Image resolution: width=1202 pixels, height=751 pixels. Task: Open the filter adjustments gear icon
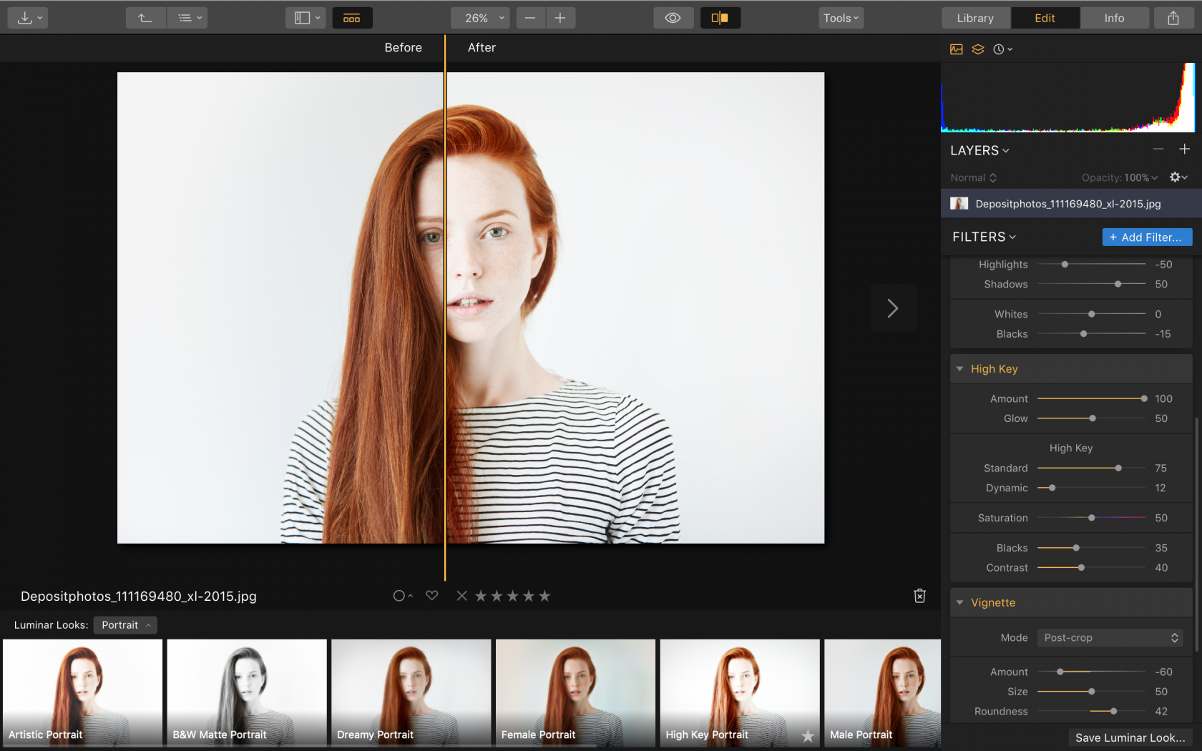click(x=1176, y=177)
